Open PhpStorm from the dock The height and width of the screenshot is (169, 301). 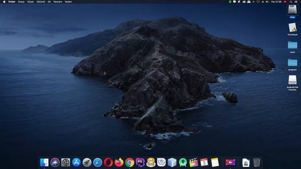140,162
